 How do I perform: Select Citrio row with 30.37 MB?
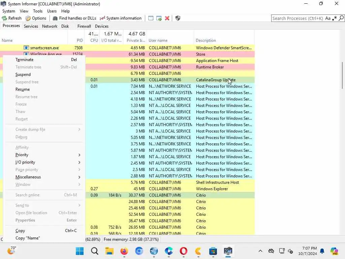(170, 195)
